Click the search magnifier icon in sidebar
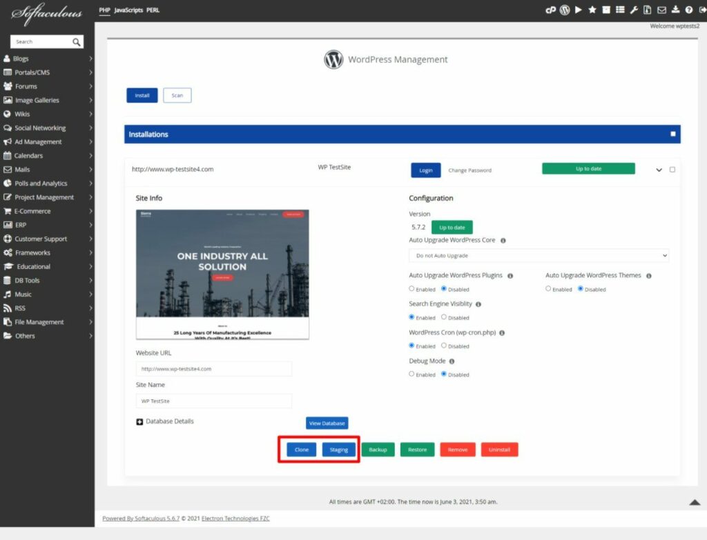The height and width of the screenshot is (540, 707). tap(76, 42)
